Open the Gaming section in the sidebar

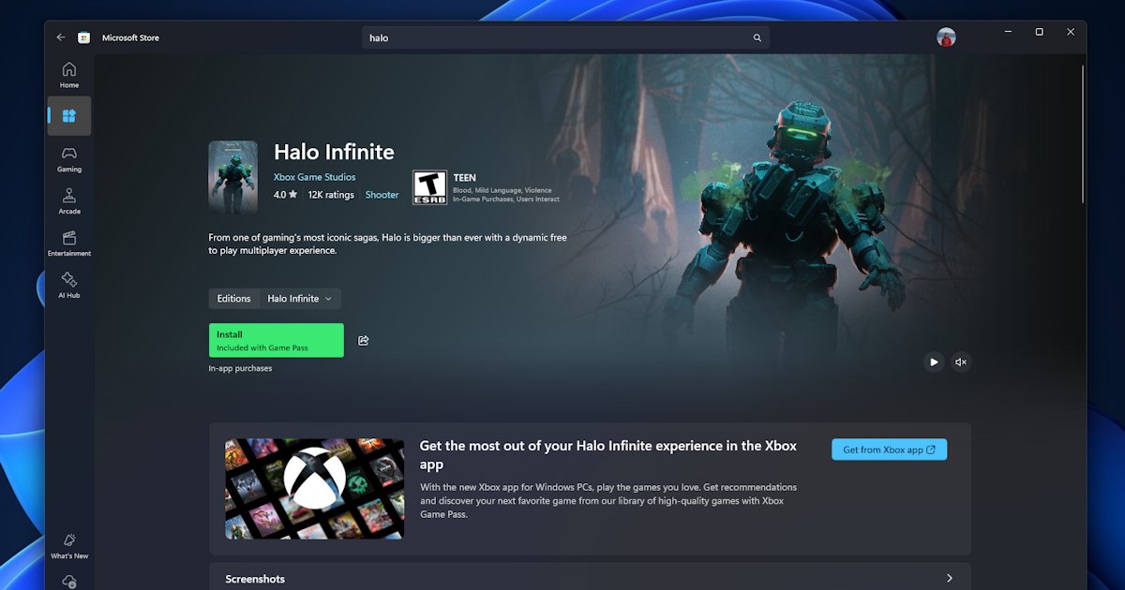click(x=68, y=159)
